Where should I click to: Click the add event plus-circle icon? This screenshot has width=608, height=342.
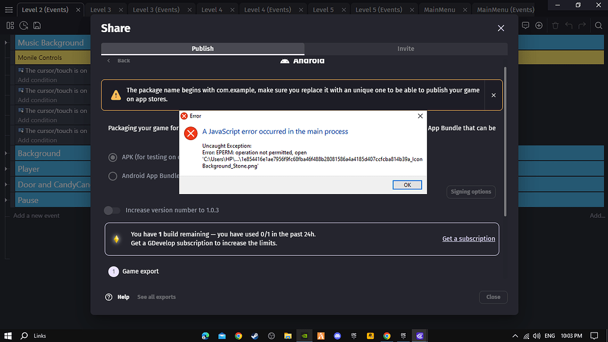(539, 26)
